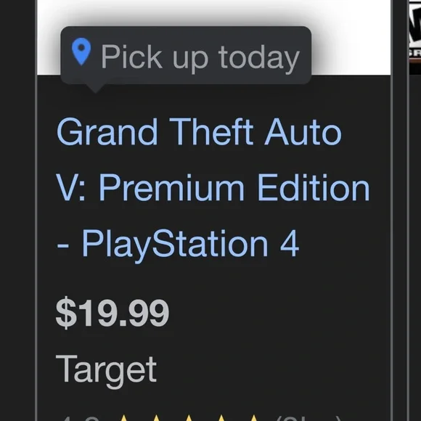Click the fourth yellow rating star
Viewport: 421px width, 421px height.
221,418
